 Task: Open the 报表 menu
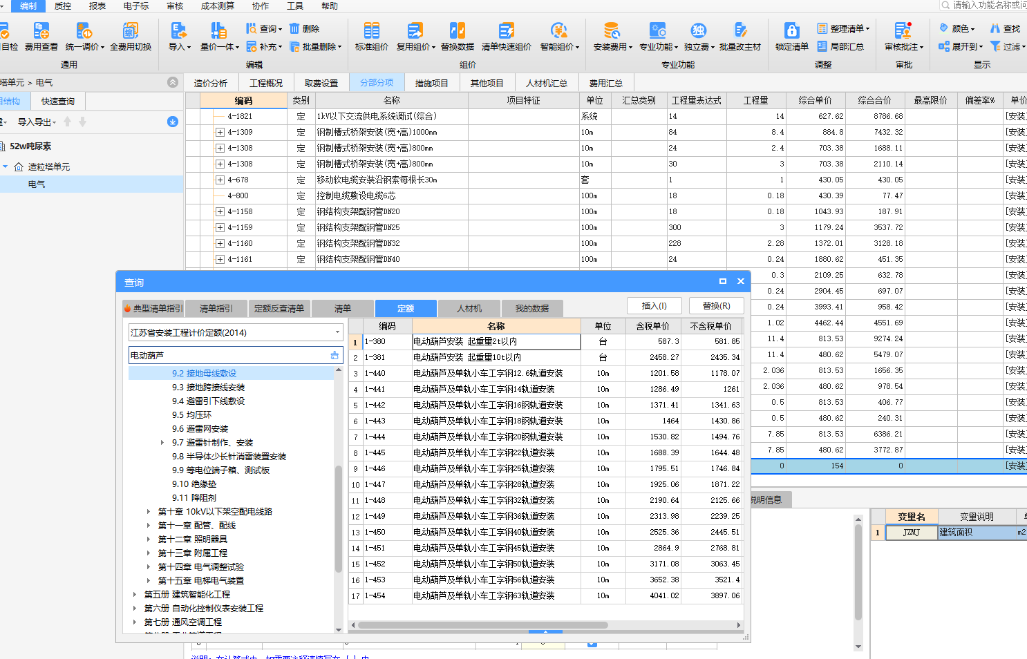97,6
